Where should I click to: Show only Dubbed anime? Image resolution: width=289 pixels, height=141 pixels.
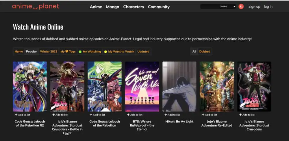point(205,52)
